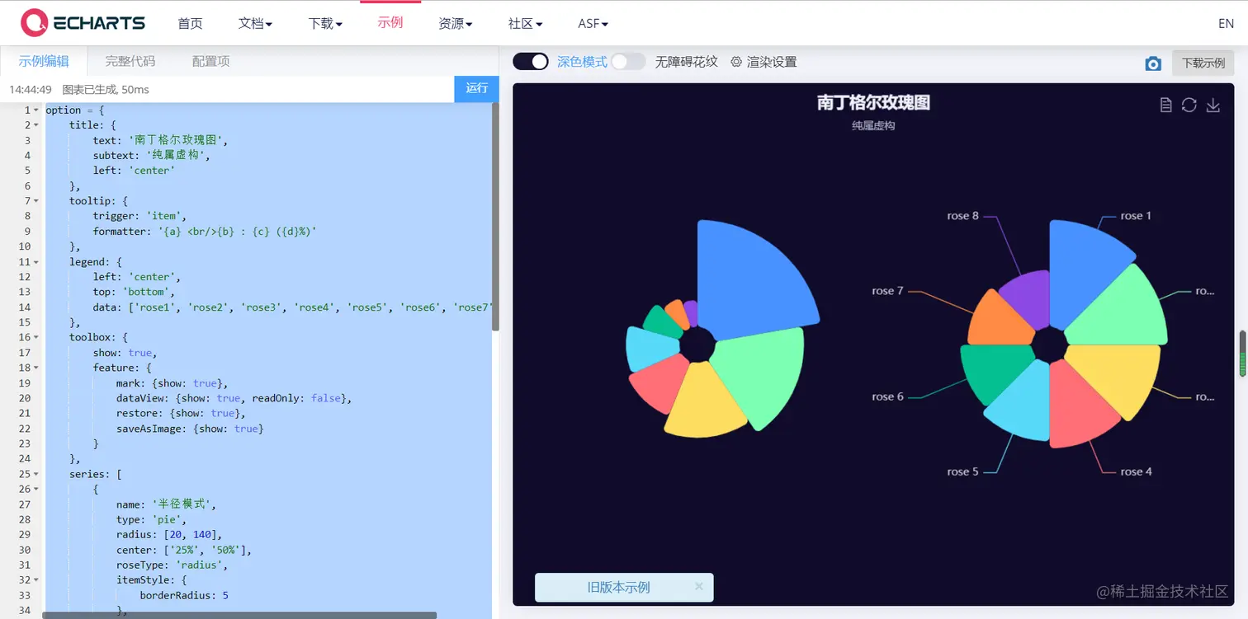Click the 'rose 7' chart label
Image resolution: width=1248 pixels, height=619 pixels.
pyautogui.click(x=888, y=291)
